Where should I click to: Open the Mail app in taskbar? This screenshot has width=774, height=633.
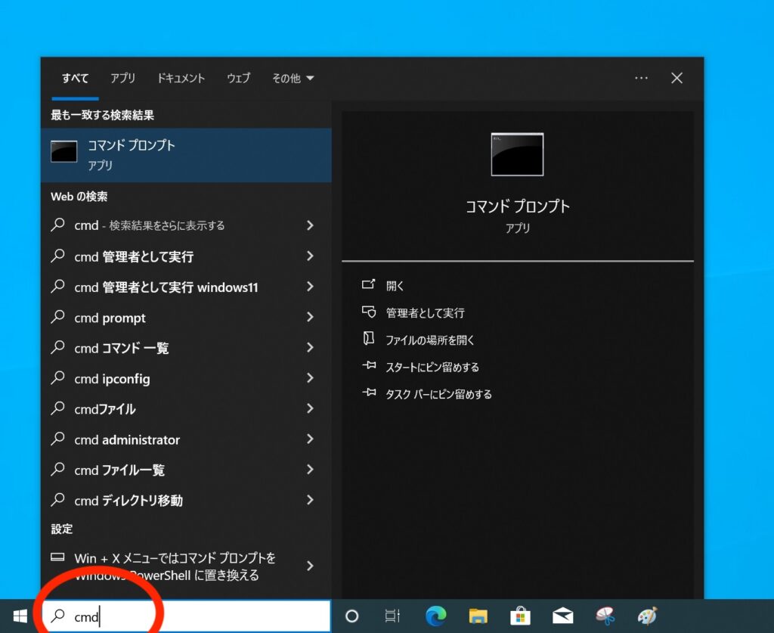[562, 616]
